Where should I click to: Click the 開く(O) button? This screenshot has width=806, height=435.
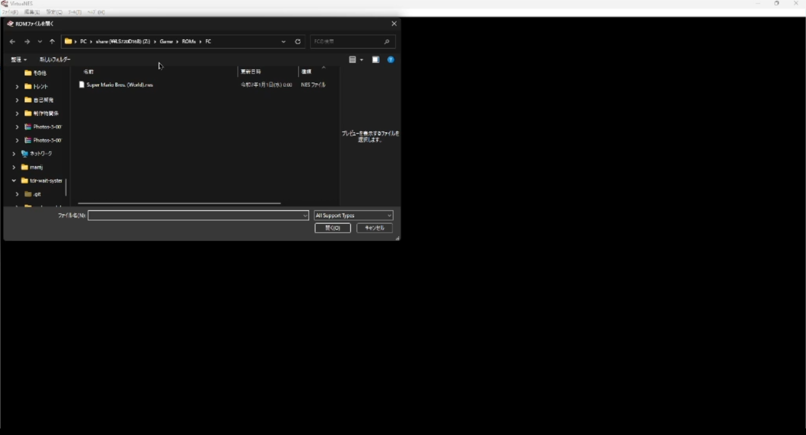tap(332, 228)
